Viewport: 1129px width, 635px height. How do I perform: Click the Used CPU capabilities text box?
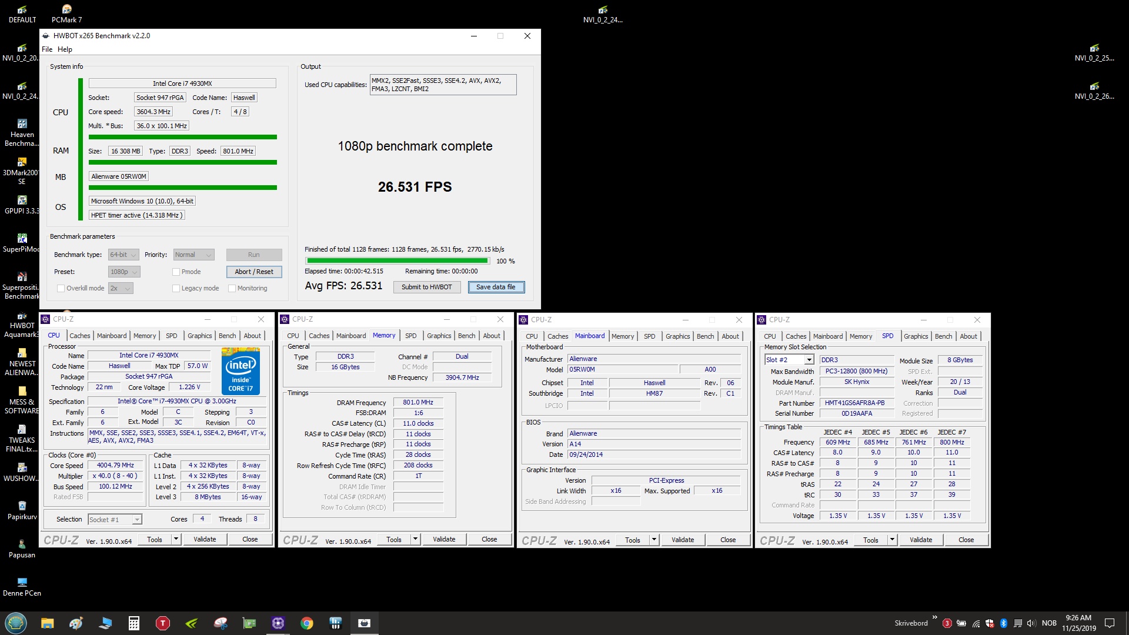tap(443, 85)
